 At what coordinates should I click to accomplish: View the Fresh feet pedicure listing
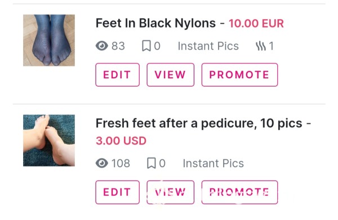[171, 192]
